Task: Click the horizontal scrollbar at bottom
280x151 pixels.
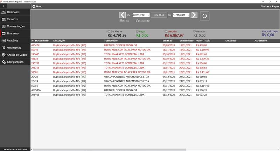Action: click(109, 150)
